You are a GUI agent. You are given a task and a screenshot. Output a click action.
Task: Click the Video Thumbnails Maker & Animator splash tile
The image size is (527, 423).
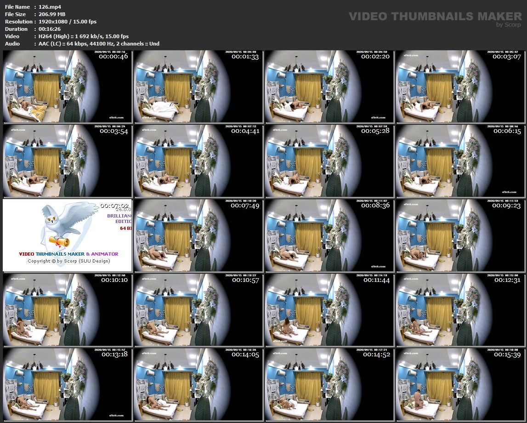[x=68, y=235]
